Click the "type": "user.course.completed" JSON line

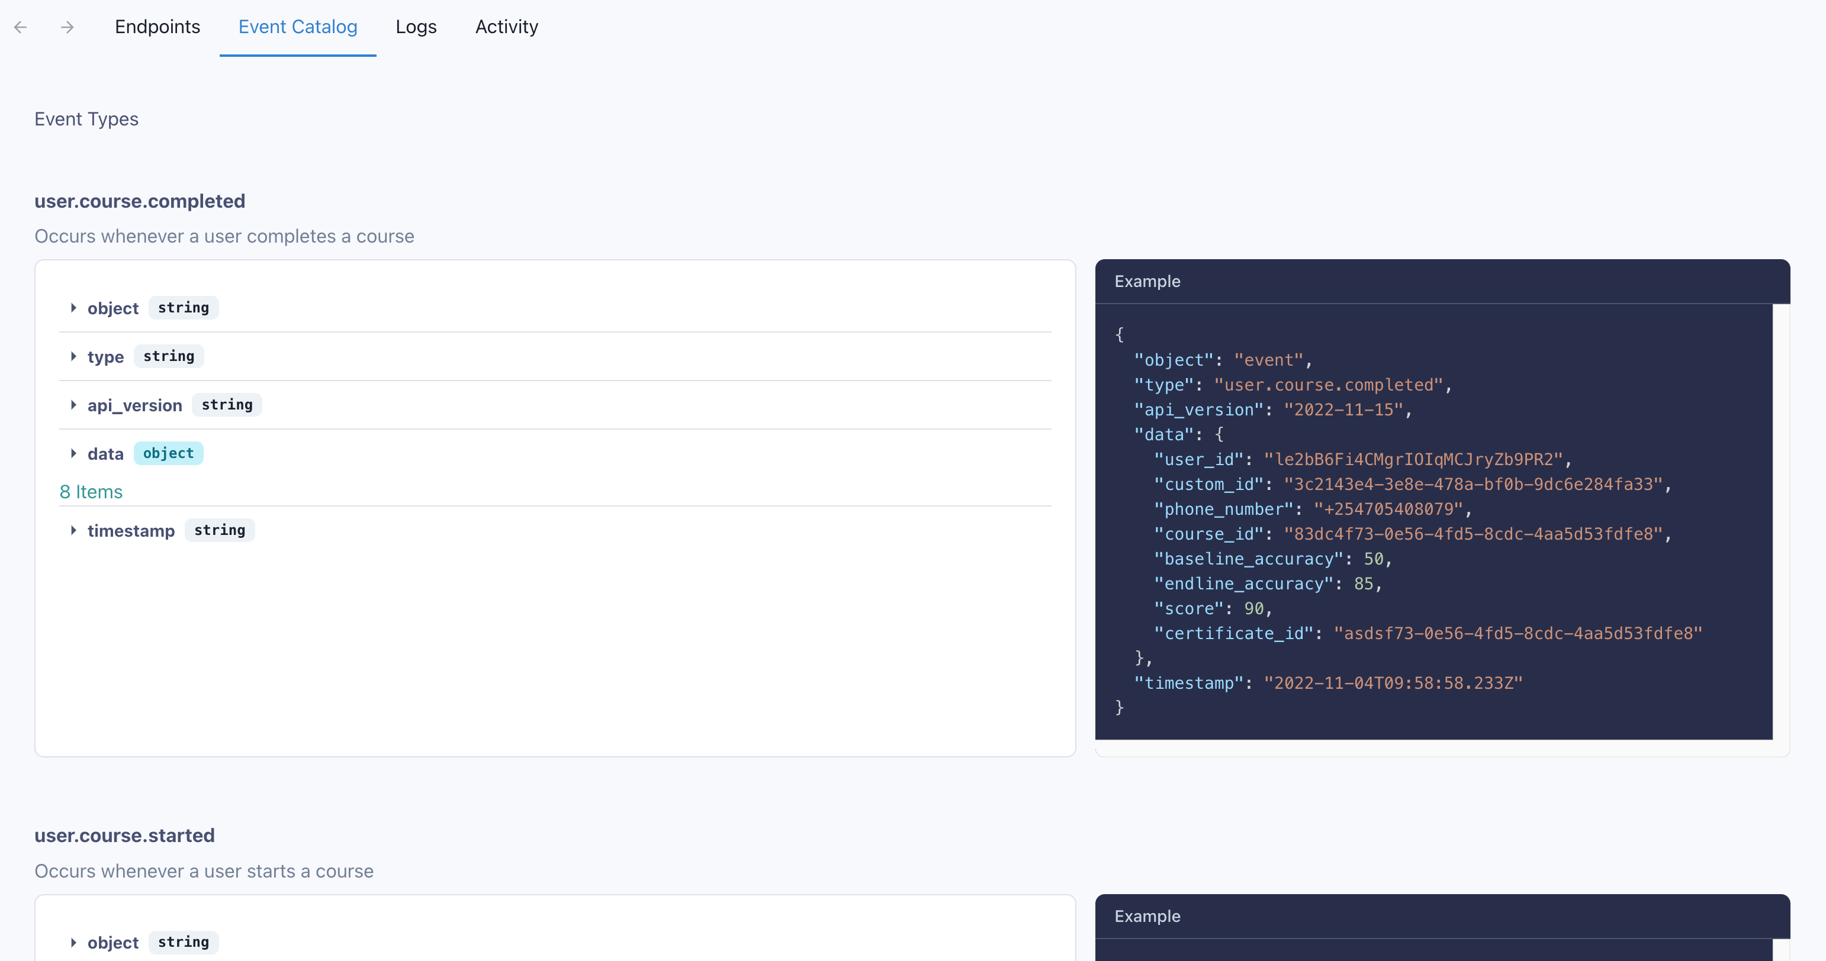pos(1293,385)
